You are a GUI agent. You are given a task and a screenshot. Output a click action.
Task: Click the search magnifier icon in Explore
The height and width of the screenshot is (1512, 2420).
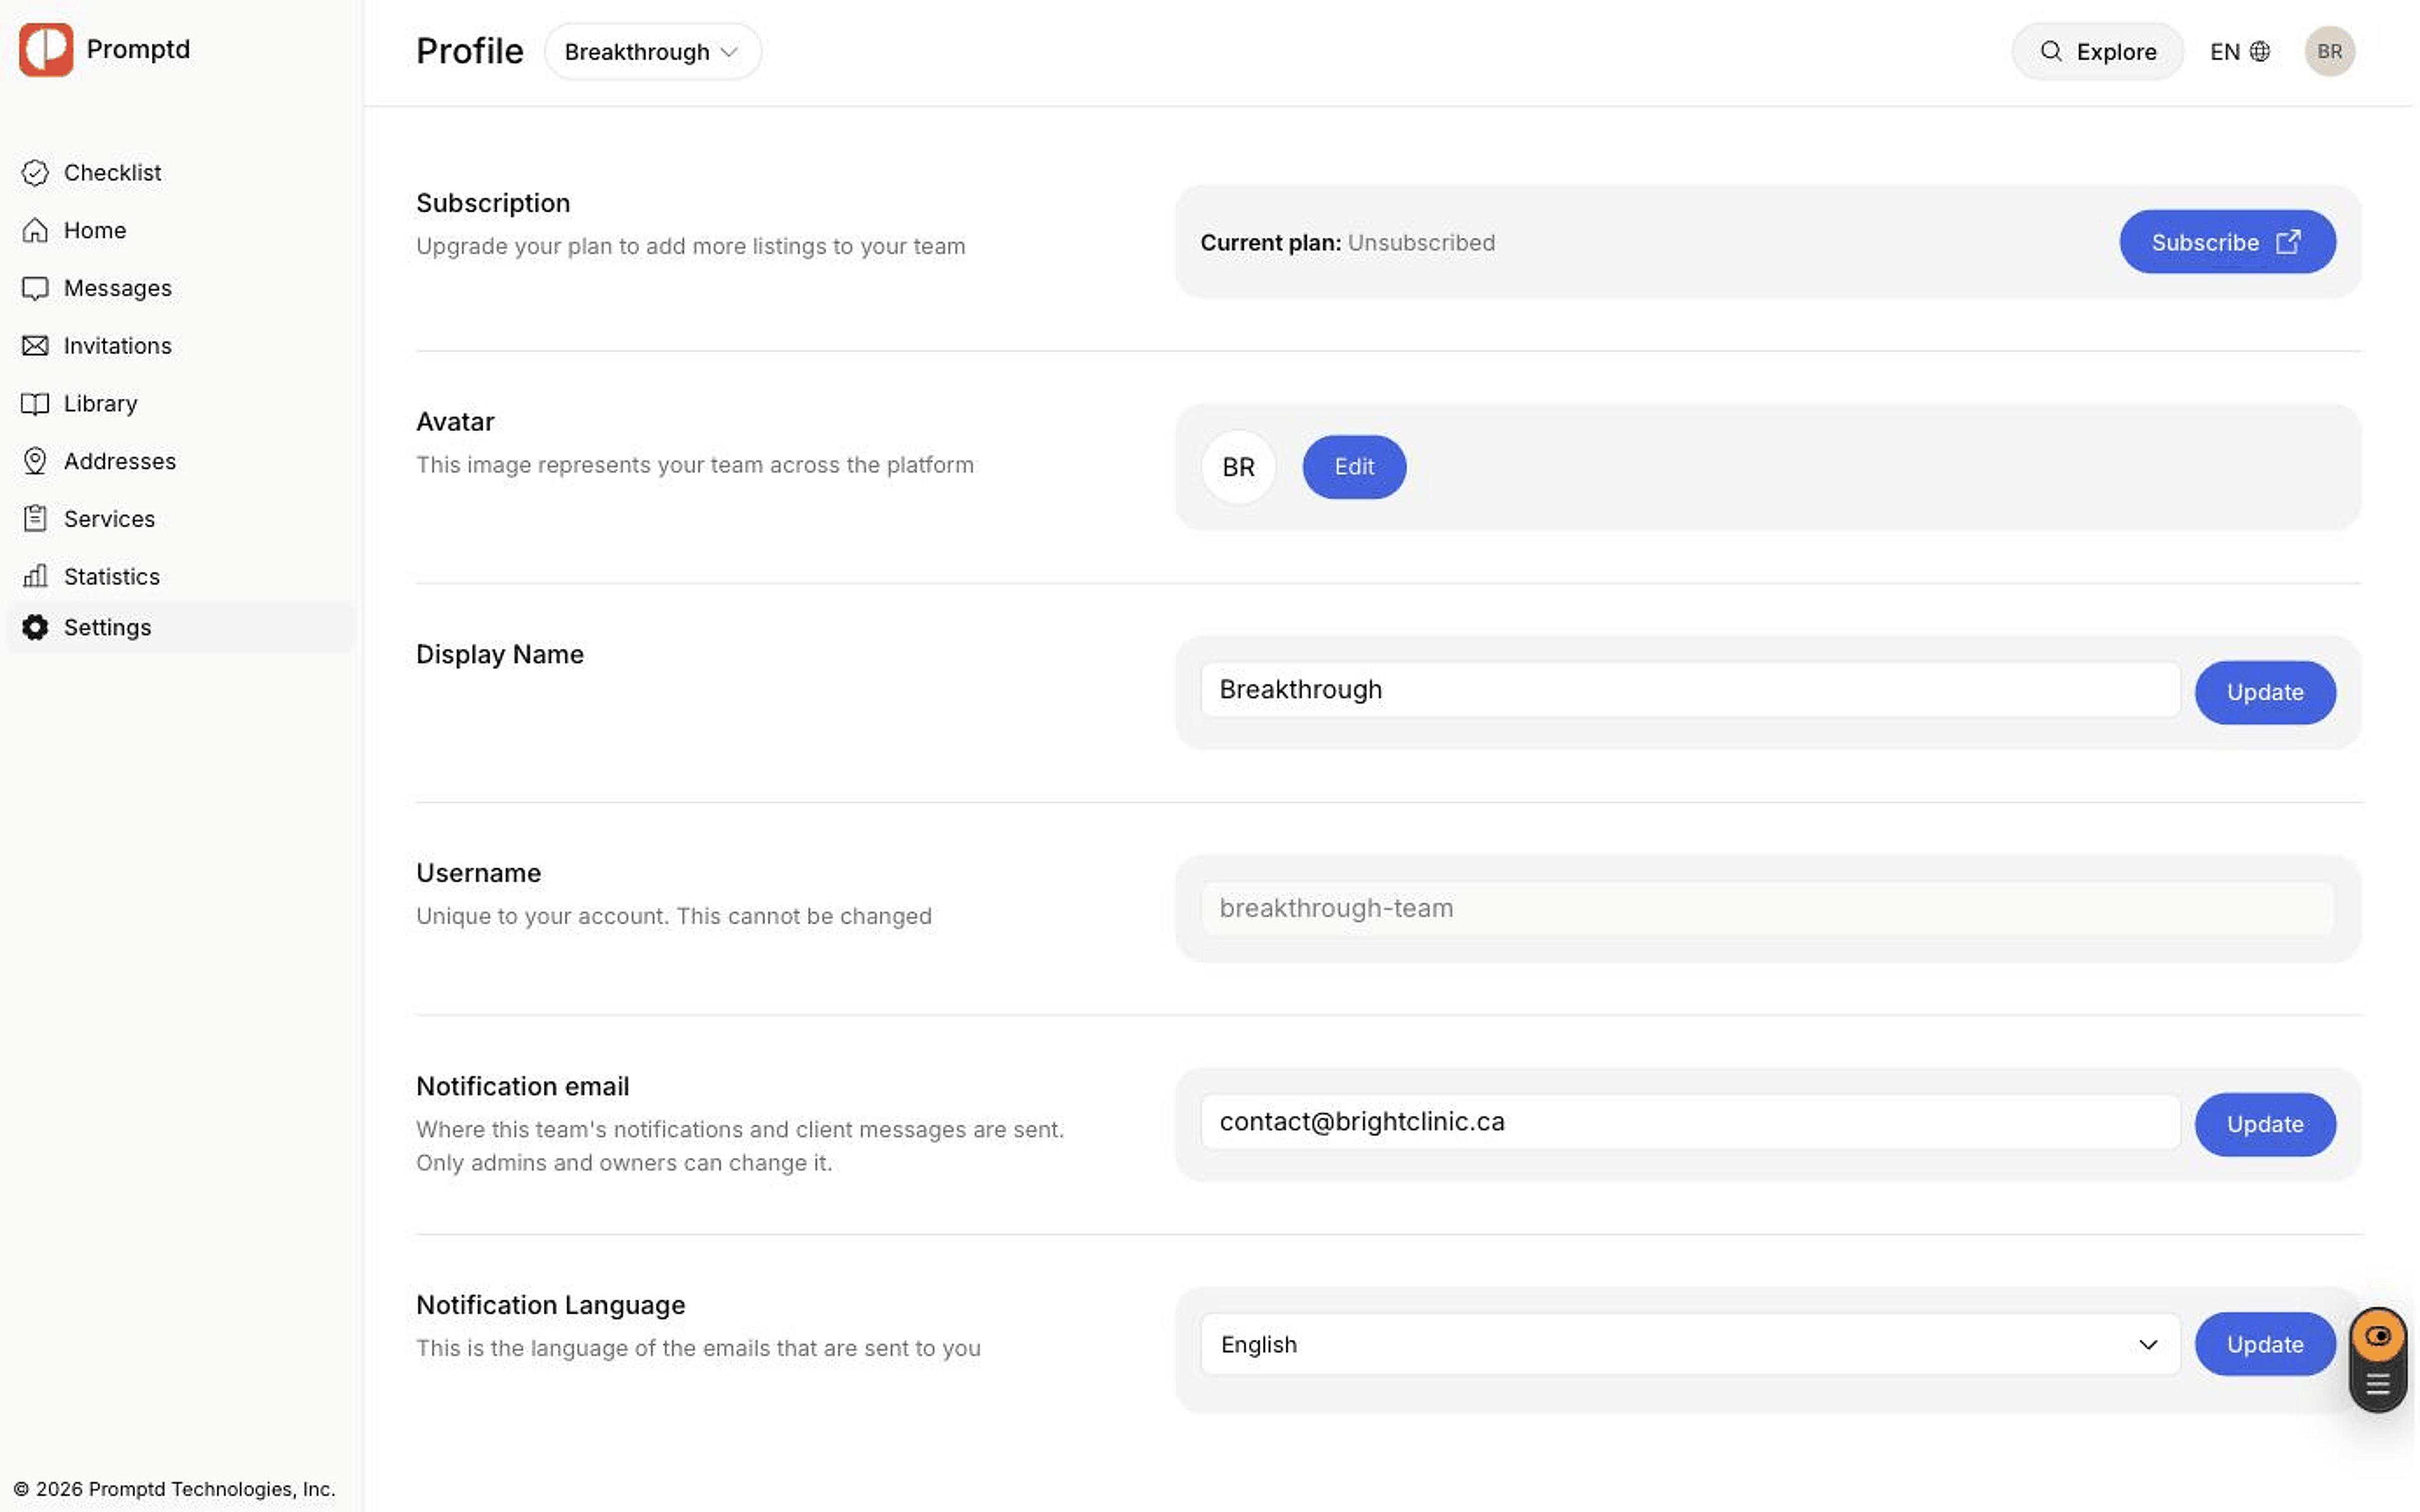(x=2051, y=51)
